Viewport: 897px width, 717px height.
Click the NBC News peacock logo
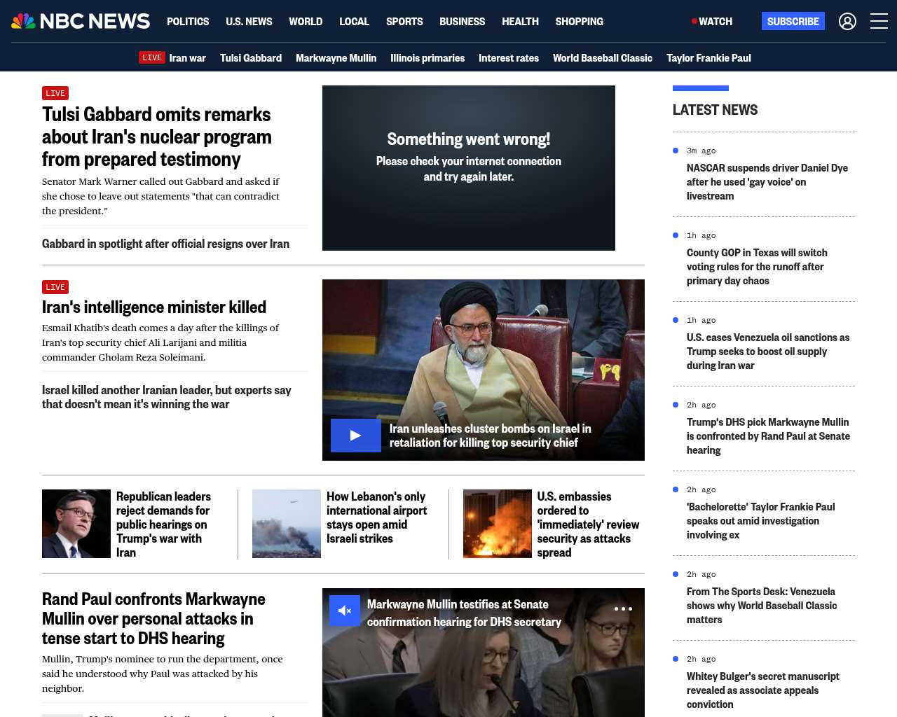tap(24, 21)
